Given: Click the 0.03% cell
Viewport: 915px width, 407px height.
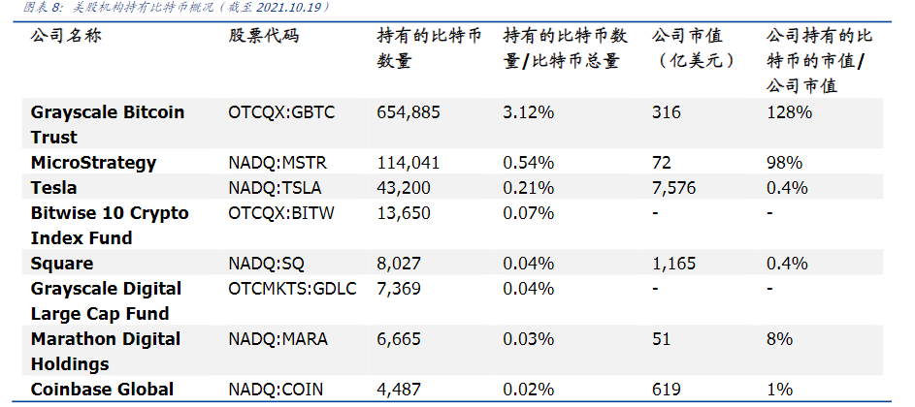Looking at the screenshot, I should click(528, 339).
